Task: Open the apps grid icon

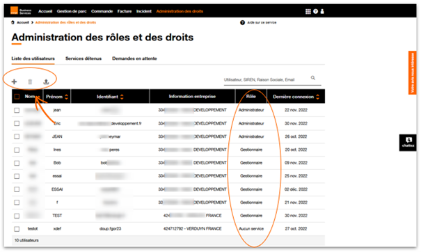Action: (x=308, y=11)
